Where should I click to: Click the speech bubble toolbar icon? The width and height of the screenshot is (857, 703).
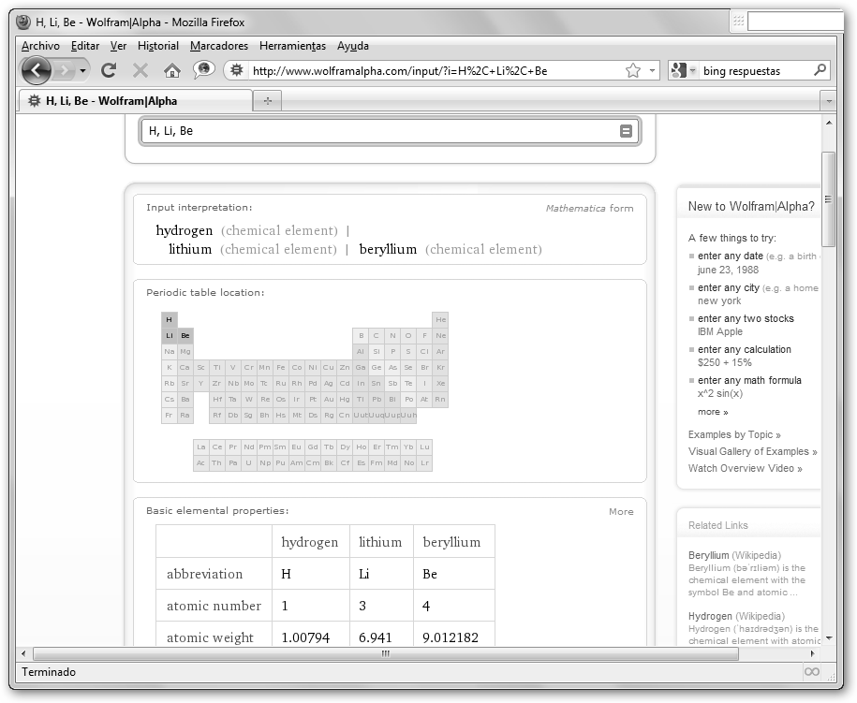coord(203,70)
